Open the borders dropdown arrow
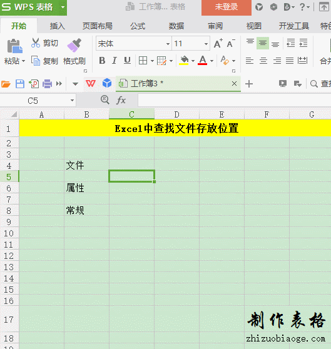 click(152, 61)
